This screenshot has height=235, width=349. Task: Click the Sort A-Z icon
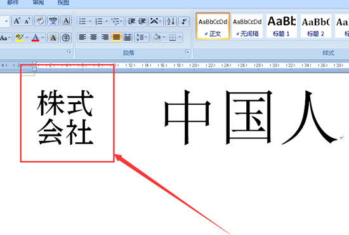[171, 22]
